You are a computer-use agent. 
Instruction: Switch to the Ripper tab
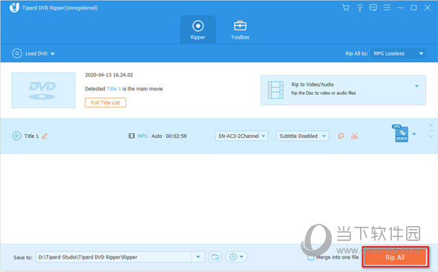coord(197,30)
